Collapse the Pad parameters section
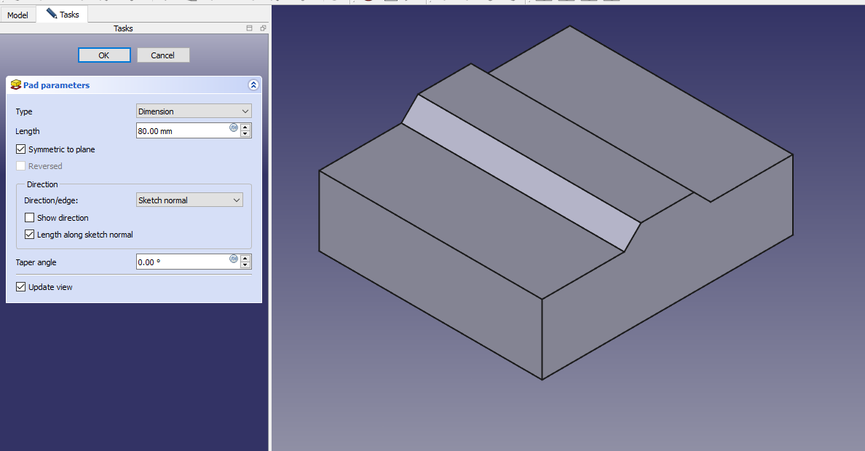This screenshot has height=451, width=865. [253, 85]
